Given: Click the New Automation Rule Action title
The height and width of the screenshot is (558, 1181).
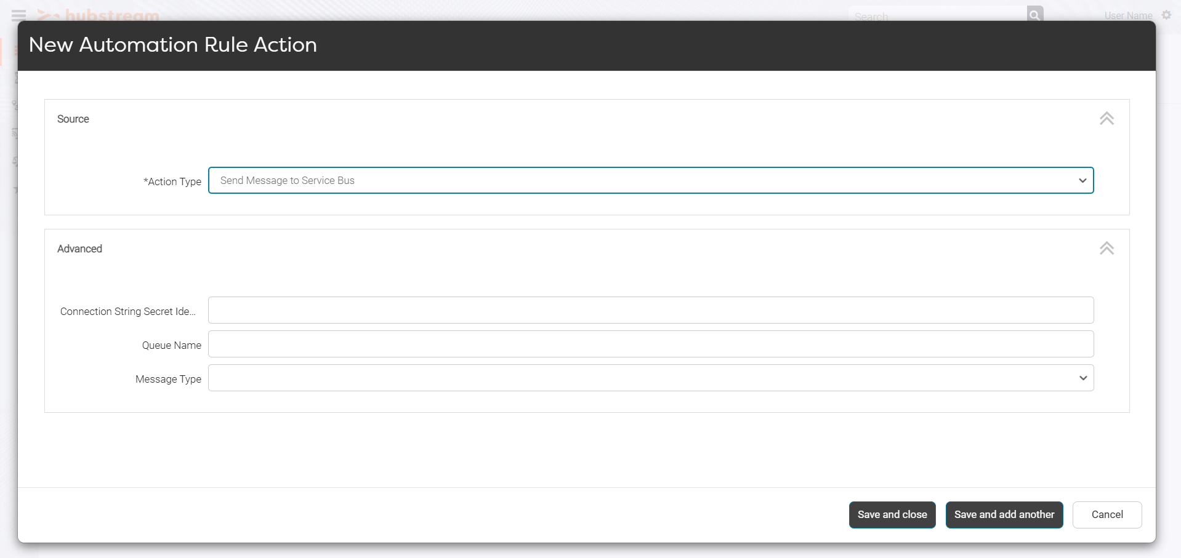Looking at the screenshot, I should pos(173,45).
